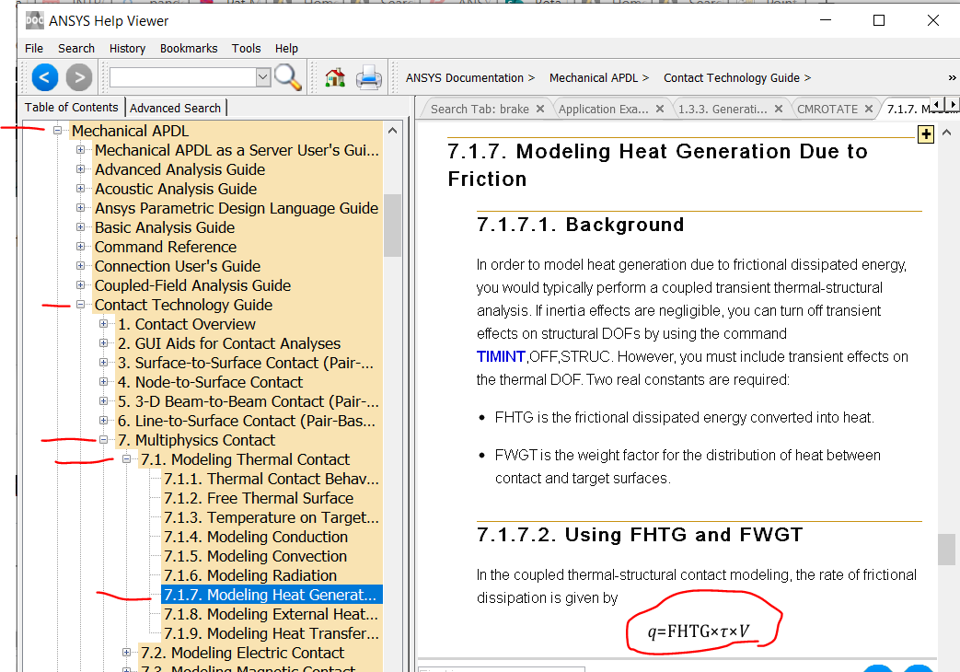This screenshot has height=672, width=960.
Task: Expand the 7.2. Modeling Electric Contact node
Action: point(127,653)
